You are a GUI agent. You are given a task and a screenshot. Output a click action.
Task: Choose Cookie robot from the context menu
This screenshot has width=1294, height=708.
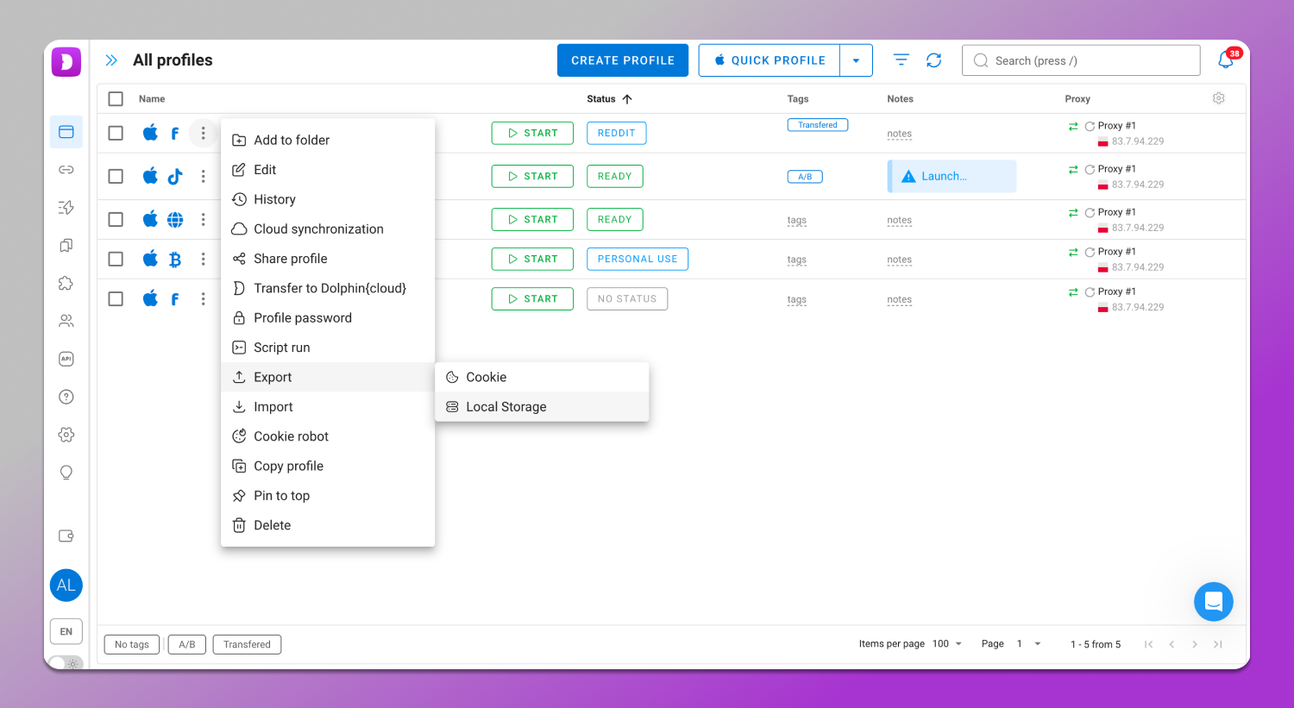coord(290,435)
